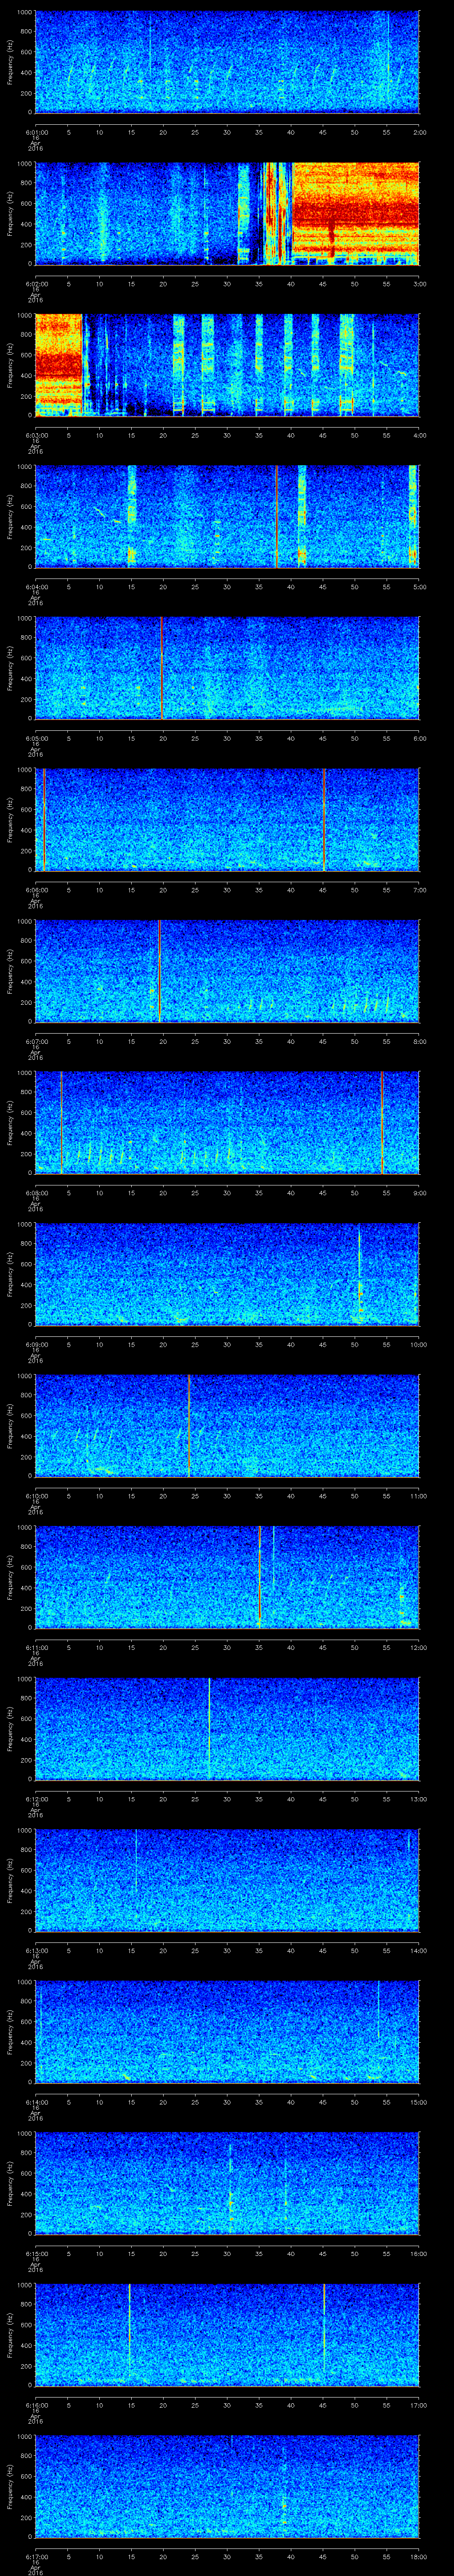Screen dimensions: 454x2576
Task: Click the '6:12:00' start time label
Action: click(x=37, y=1799)
